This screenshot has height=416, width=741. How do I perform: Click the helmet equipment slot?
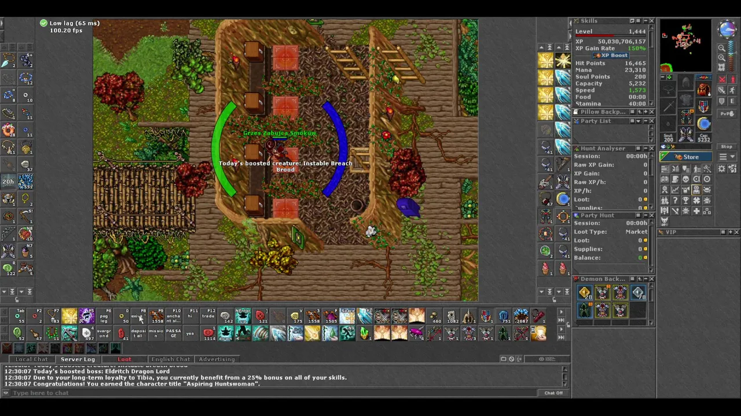point(686,81)
